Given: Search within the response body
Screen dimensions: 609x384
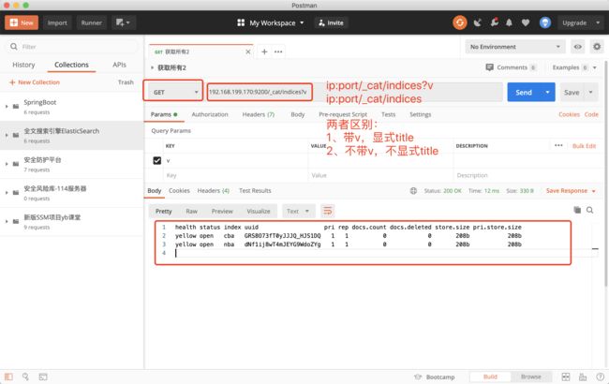Looking at the screenshot, I should pos(589,210).
